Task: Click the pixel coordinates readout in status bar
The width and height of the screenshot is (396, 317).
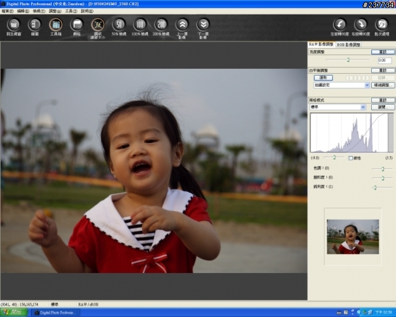Action: [19, 305]
